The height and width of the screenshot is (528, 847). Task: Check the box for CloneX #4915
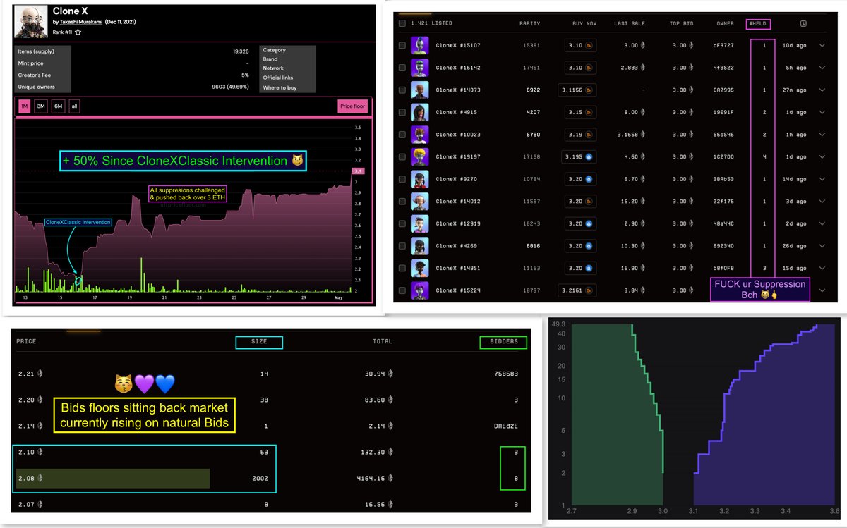point(402,113)
